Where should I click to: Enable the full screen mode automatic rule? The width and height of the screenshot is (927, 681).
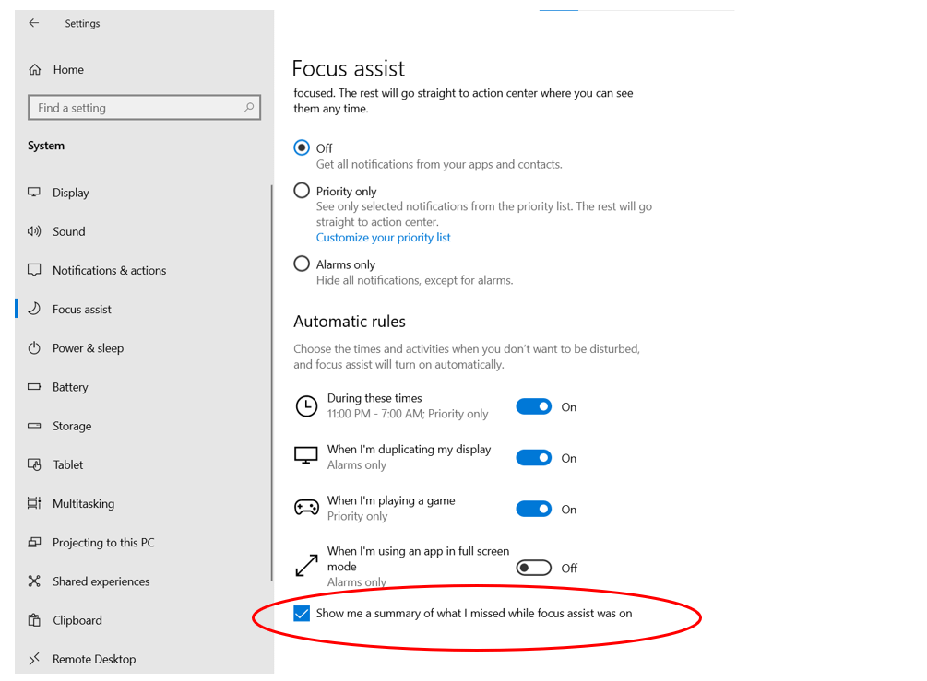(533, 568)
